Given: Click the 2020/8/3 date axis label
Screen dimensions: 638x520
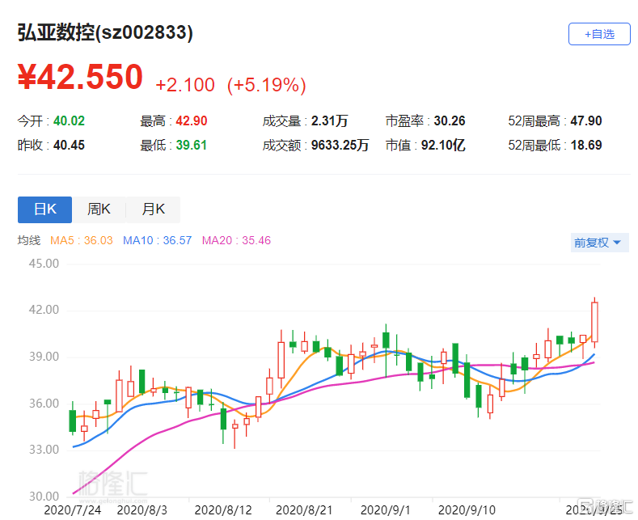Looking at the screenshot, I should pos(142,509).
